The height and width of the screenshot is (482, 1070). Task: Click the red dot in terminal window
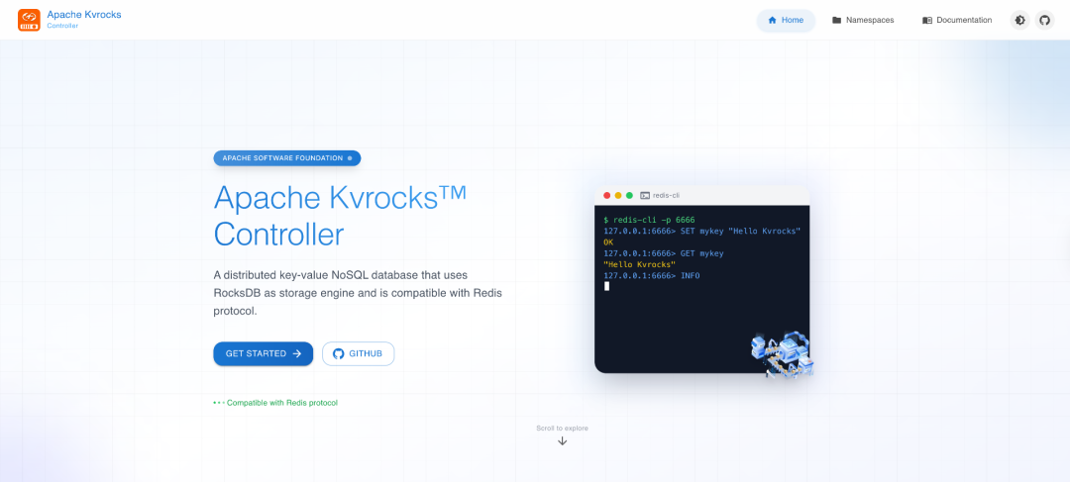606,195
